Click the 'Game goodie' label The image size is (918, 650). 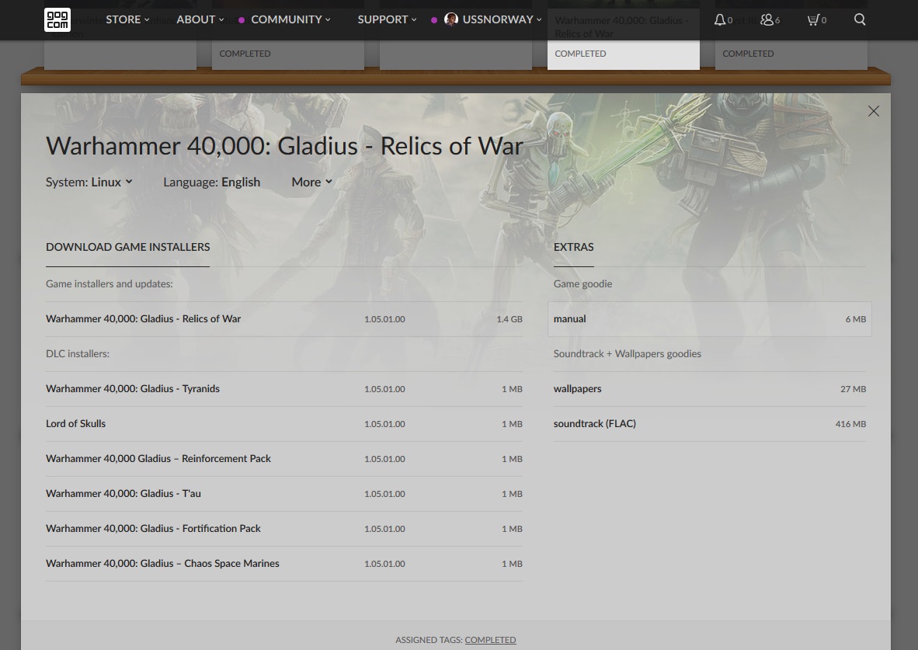point(582,284)
